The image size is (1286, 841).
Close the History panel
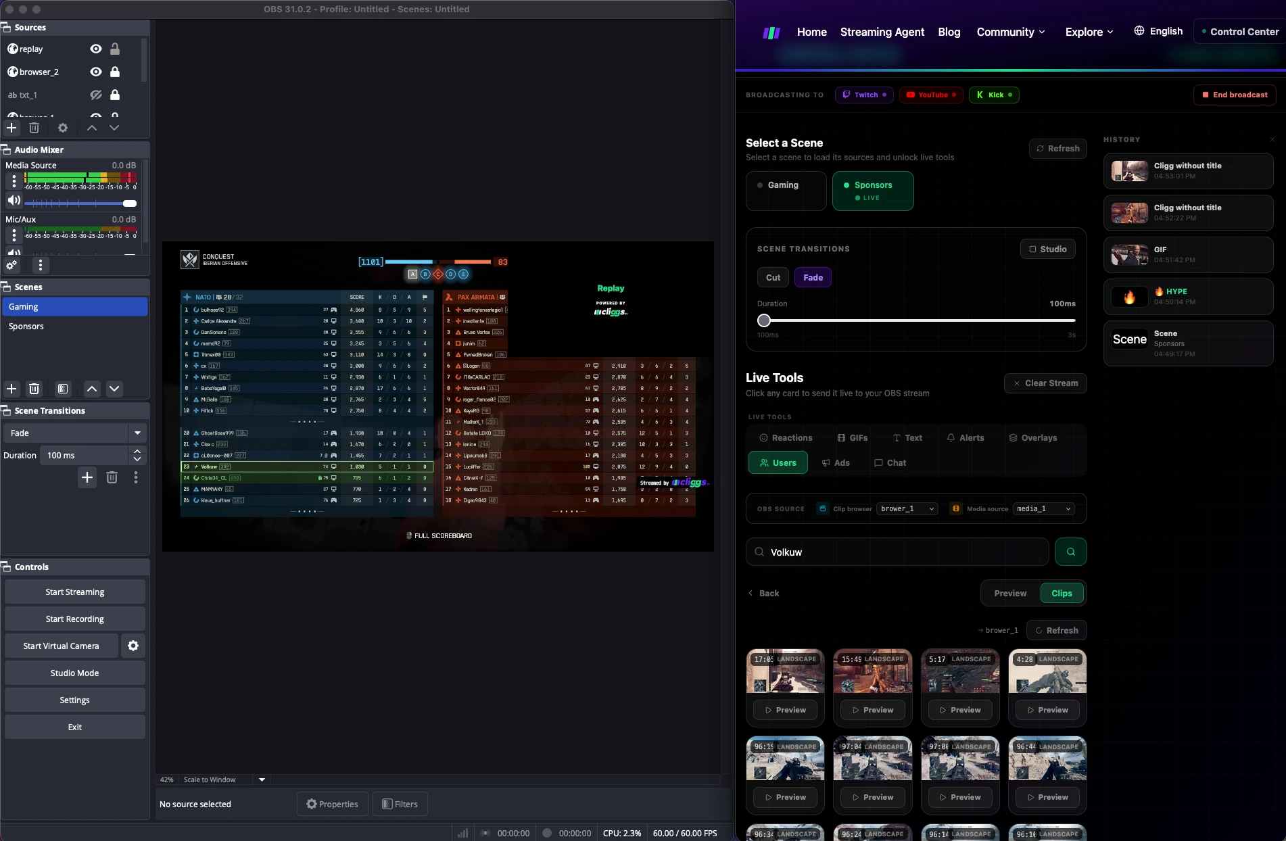(1272, 139)
